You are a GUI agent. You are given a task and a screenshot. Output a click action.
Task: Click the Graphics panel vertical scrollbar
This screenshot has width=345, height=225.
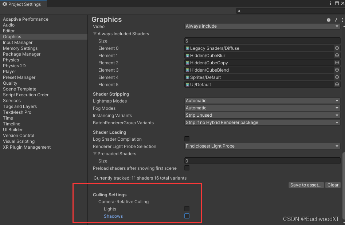tap(344, 185)
